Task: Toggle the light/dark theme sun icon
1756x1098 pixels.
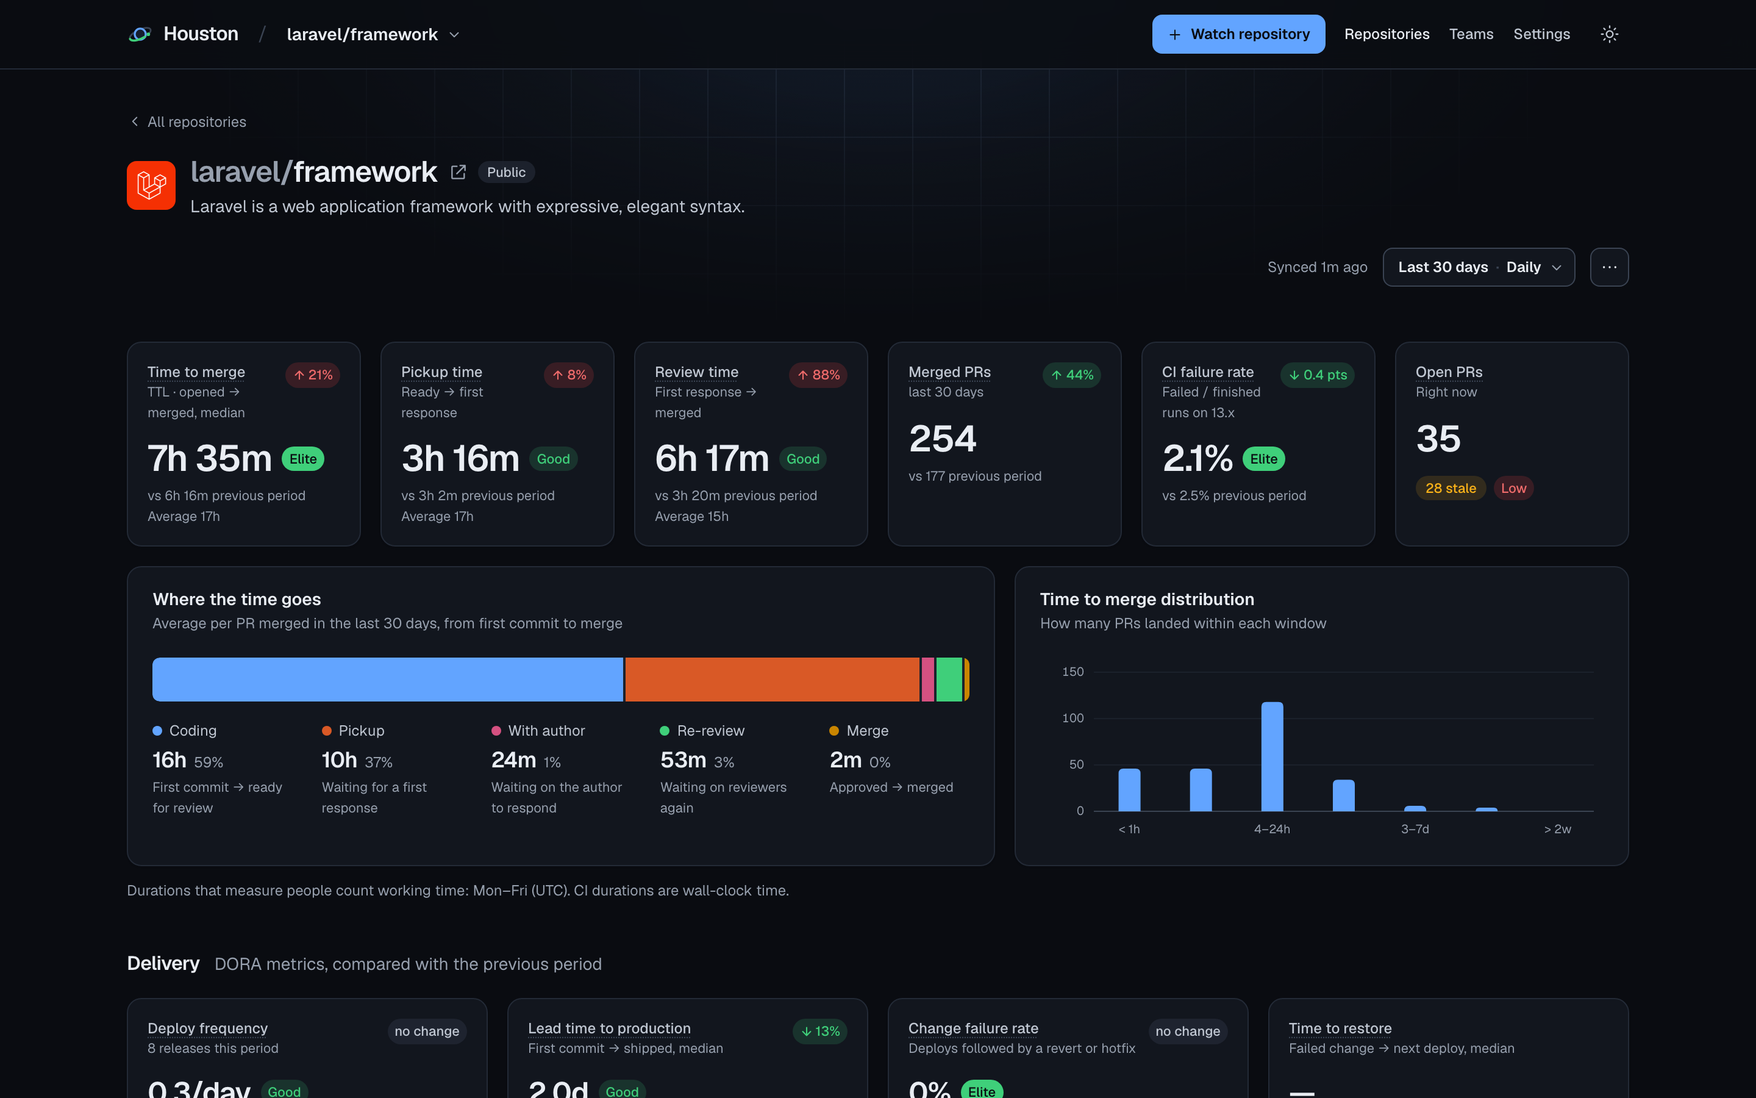Action: 1608,34
